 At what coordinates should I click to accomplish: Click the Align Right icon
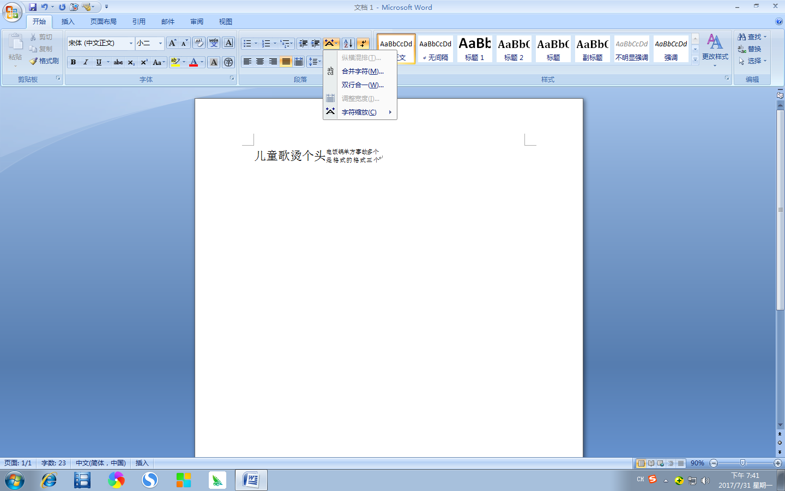(x=273, y=62)
